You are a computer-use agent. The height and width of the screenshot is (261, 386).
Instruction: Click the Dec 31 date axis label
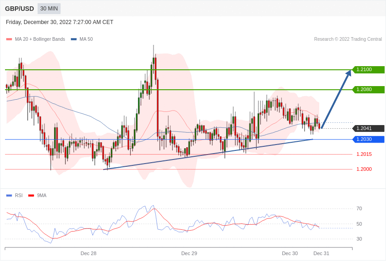[x=321, y=253]
